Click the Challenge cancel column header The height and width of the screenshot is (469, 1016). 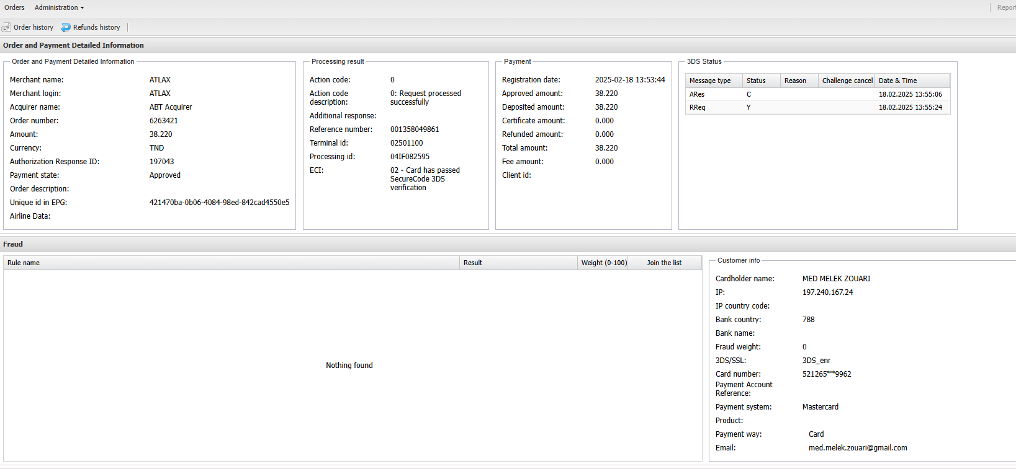pos(847,81)
